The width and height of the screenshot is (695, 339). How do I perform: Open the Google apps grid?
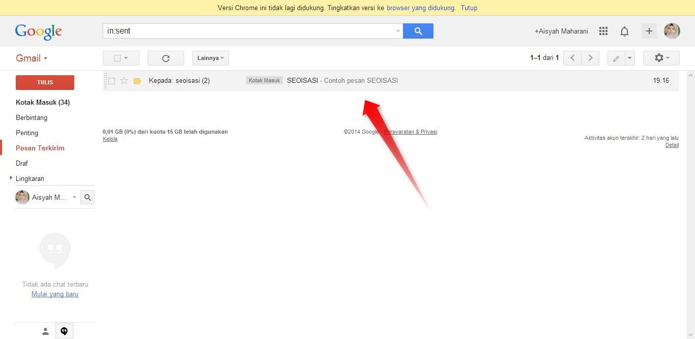[603, 31]
